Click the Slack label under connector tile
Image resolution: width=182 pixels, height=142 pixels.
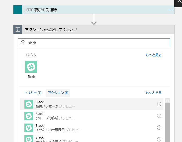tap(31, 77)
